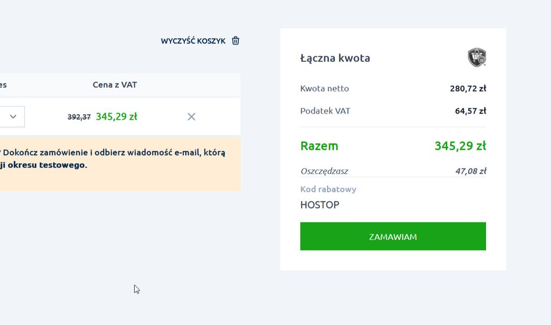Click the 64,57 zł VAT amount

pos(470,110)
